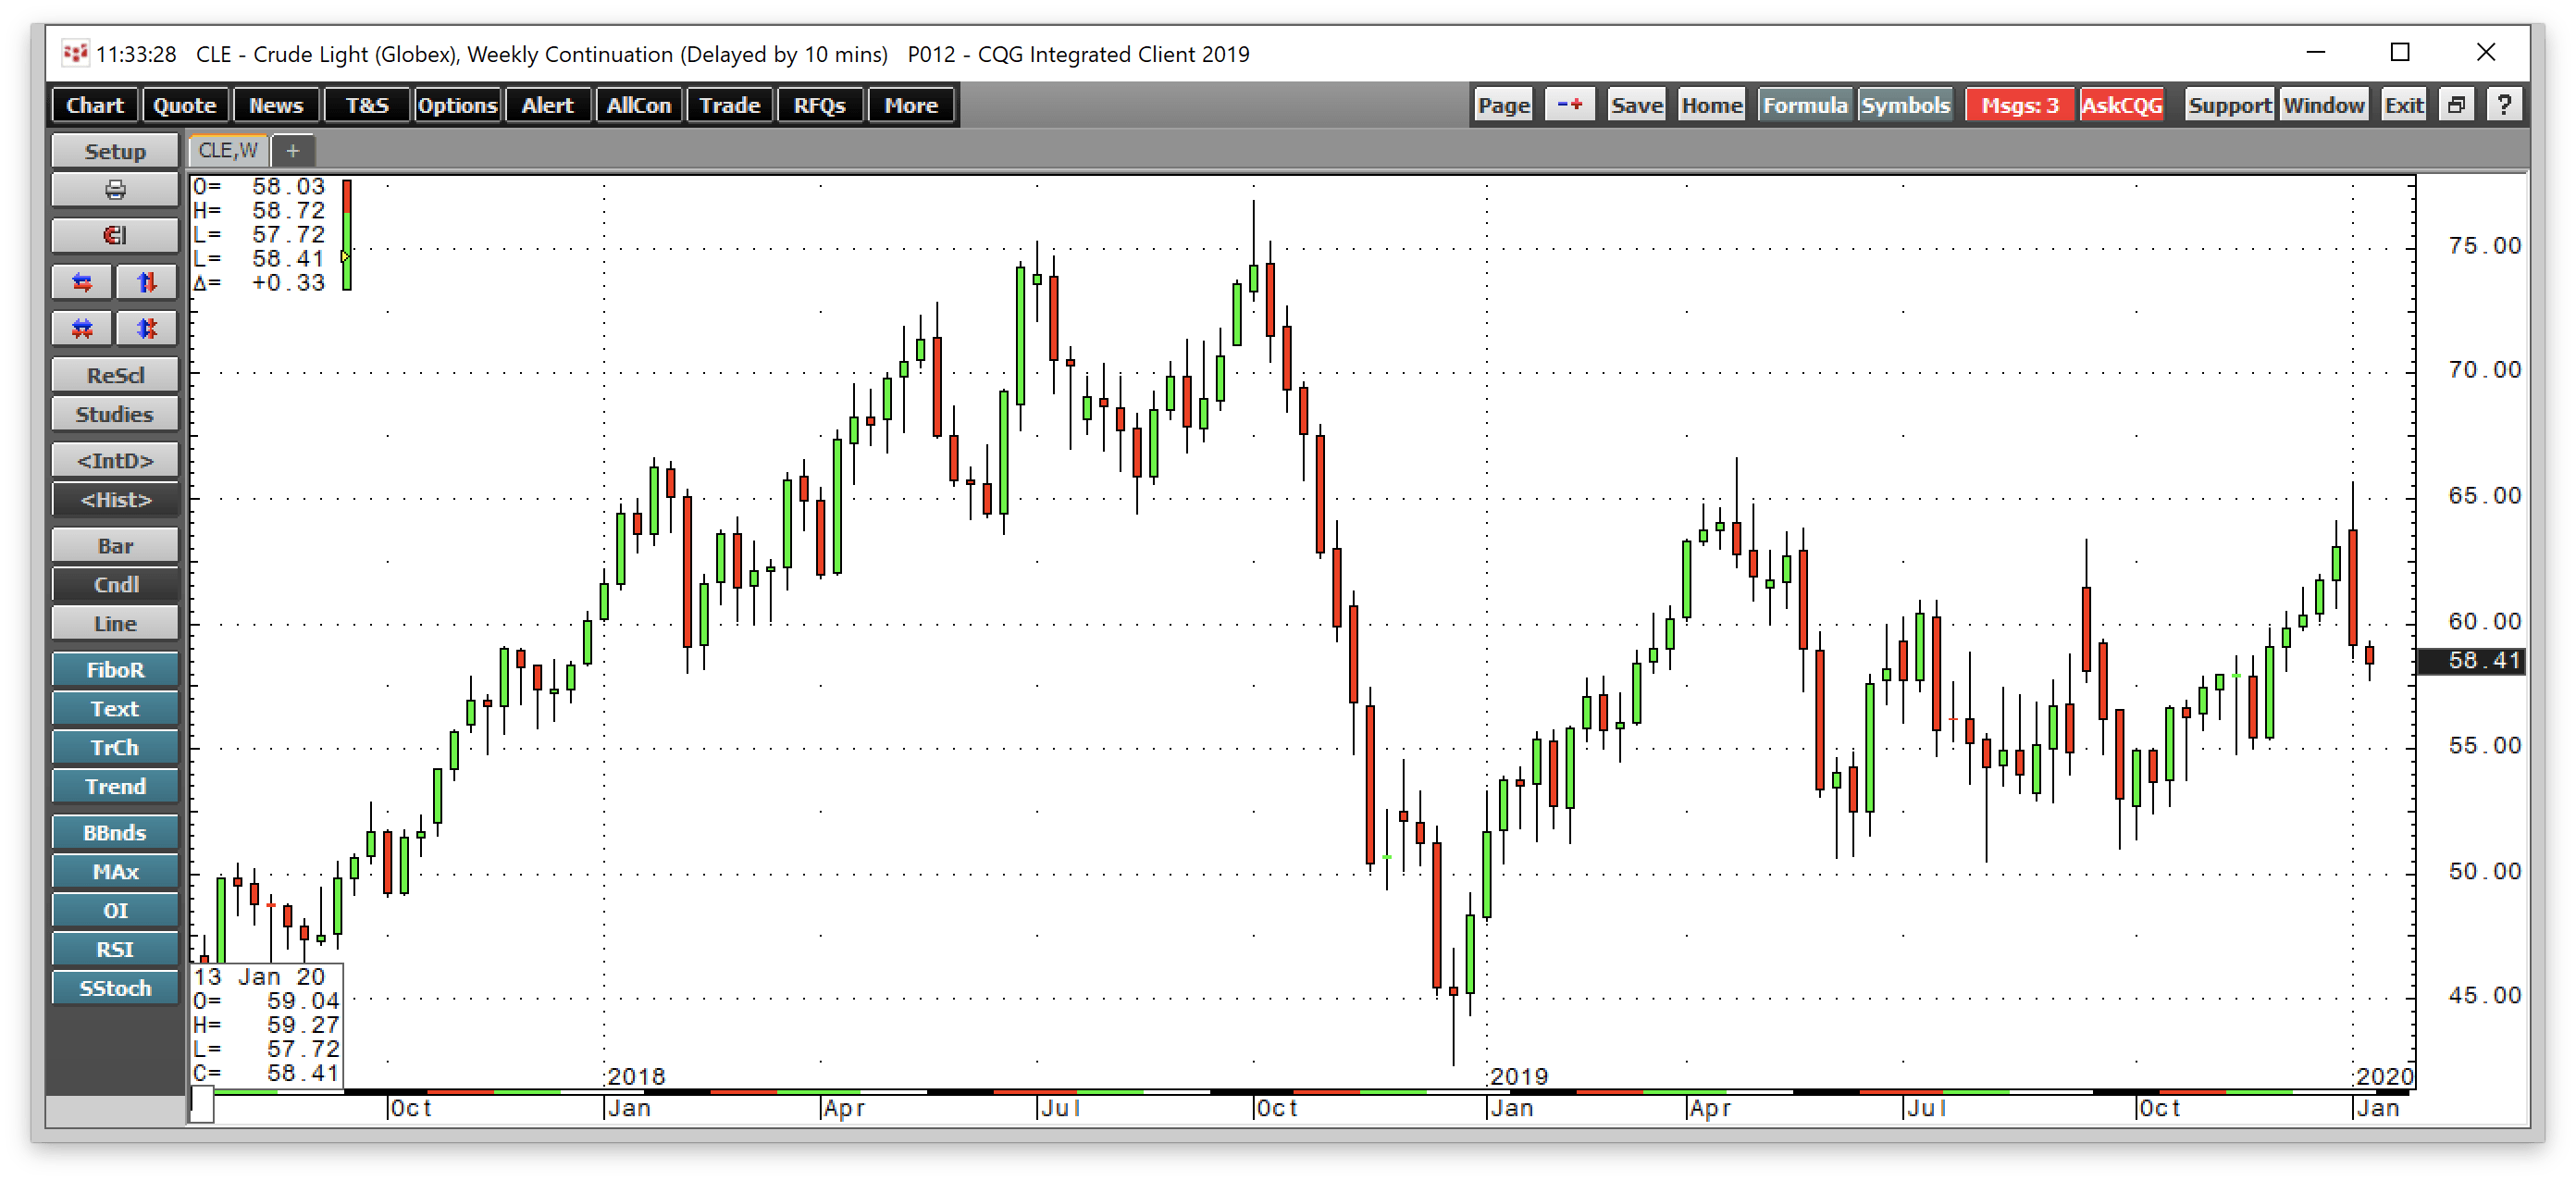Click the Save button
The image size is (2576, 1181).
point(1636,105)
